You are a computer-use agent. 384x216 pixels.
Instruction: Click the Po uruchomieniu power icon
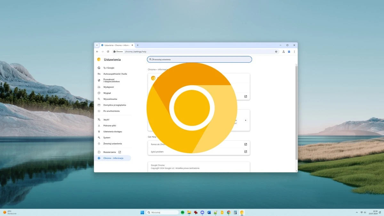[x=99, y=111]
